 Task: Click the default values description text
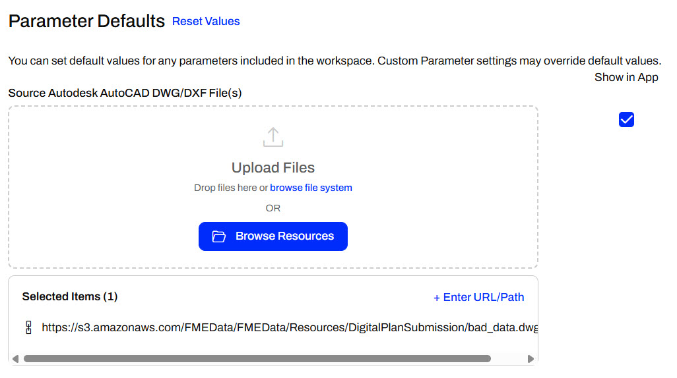tap(334, 61)
